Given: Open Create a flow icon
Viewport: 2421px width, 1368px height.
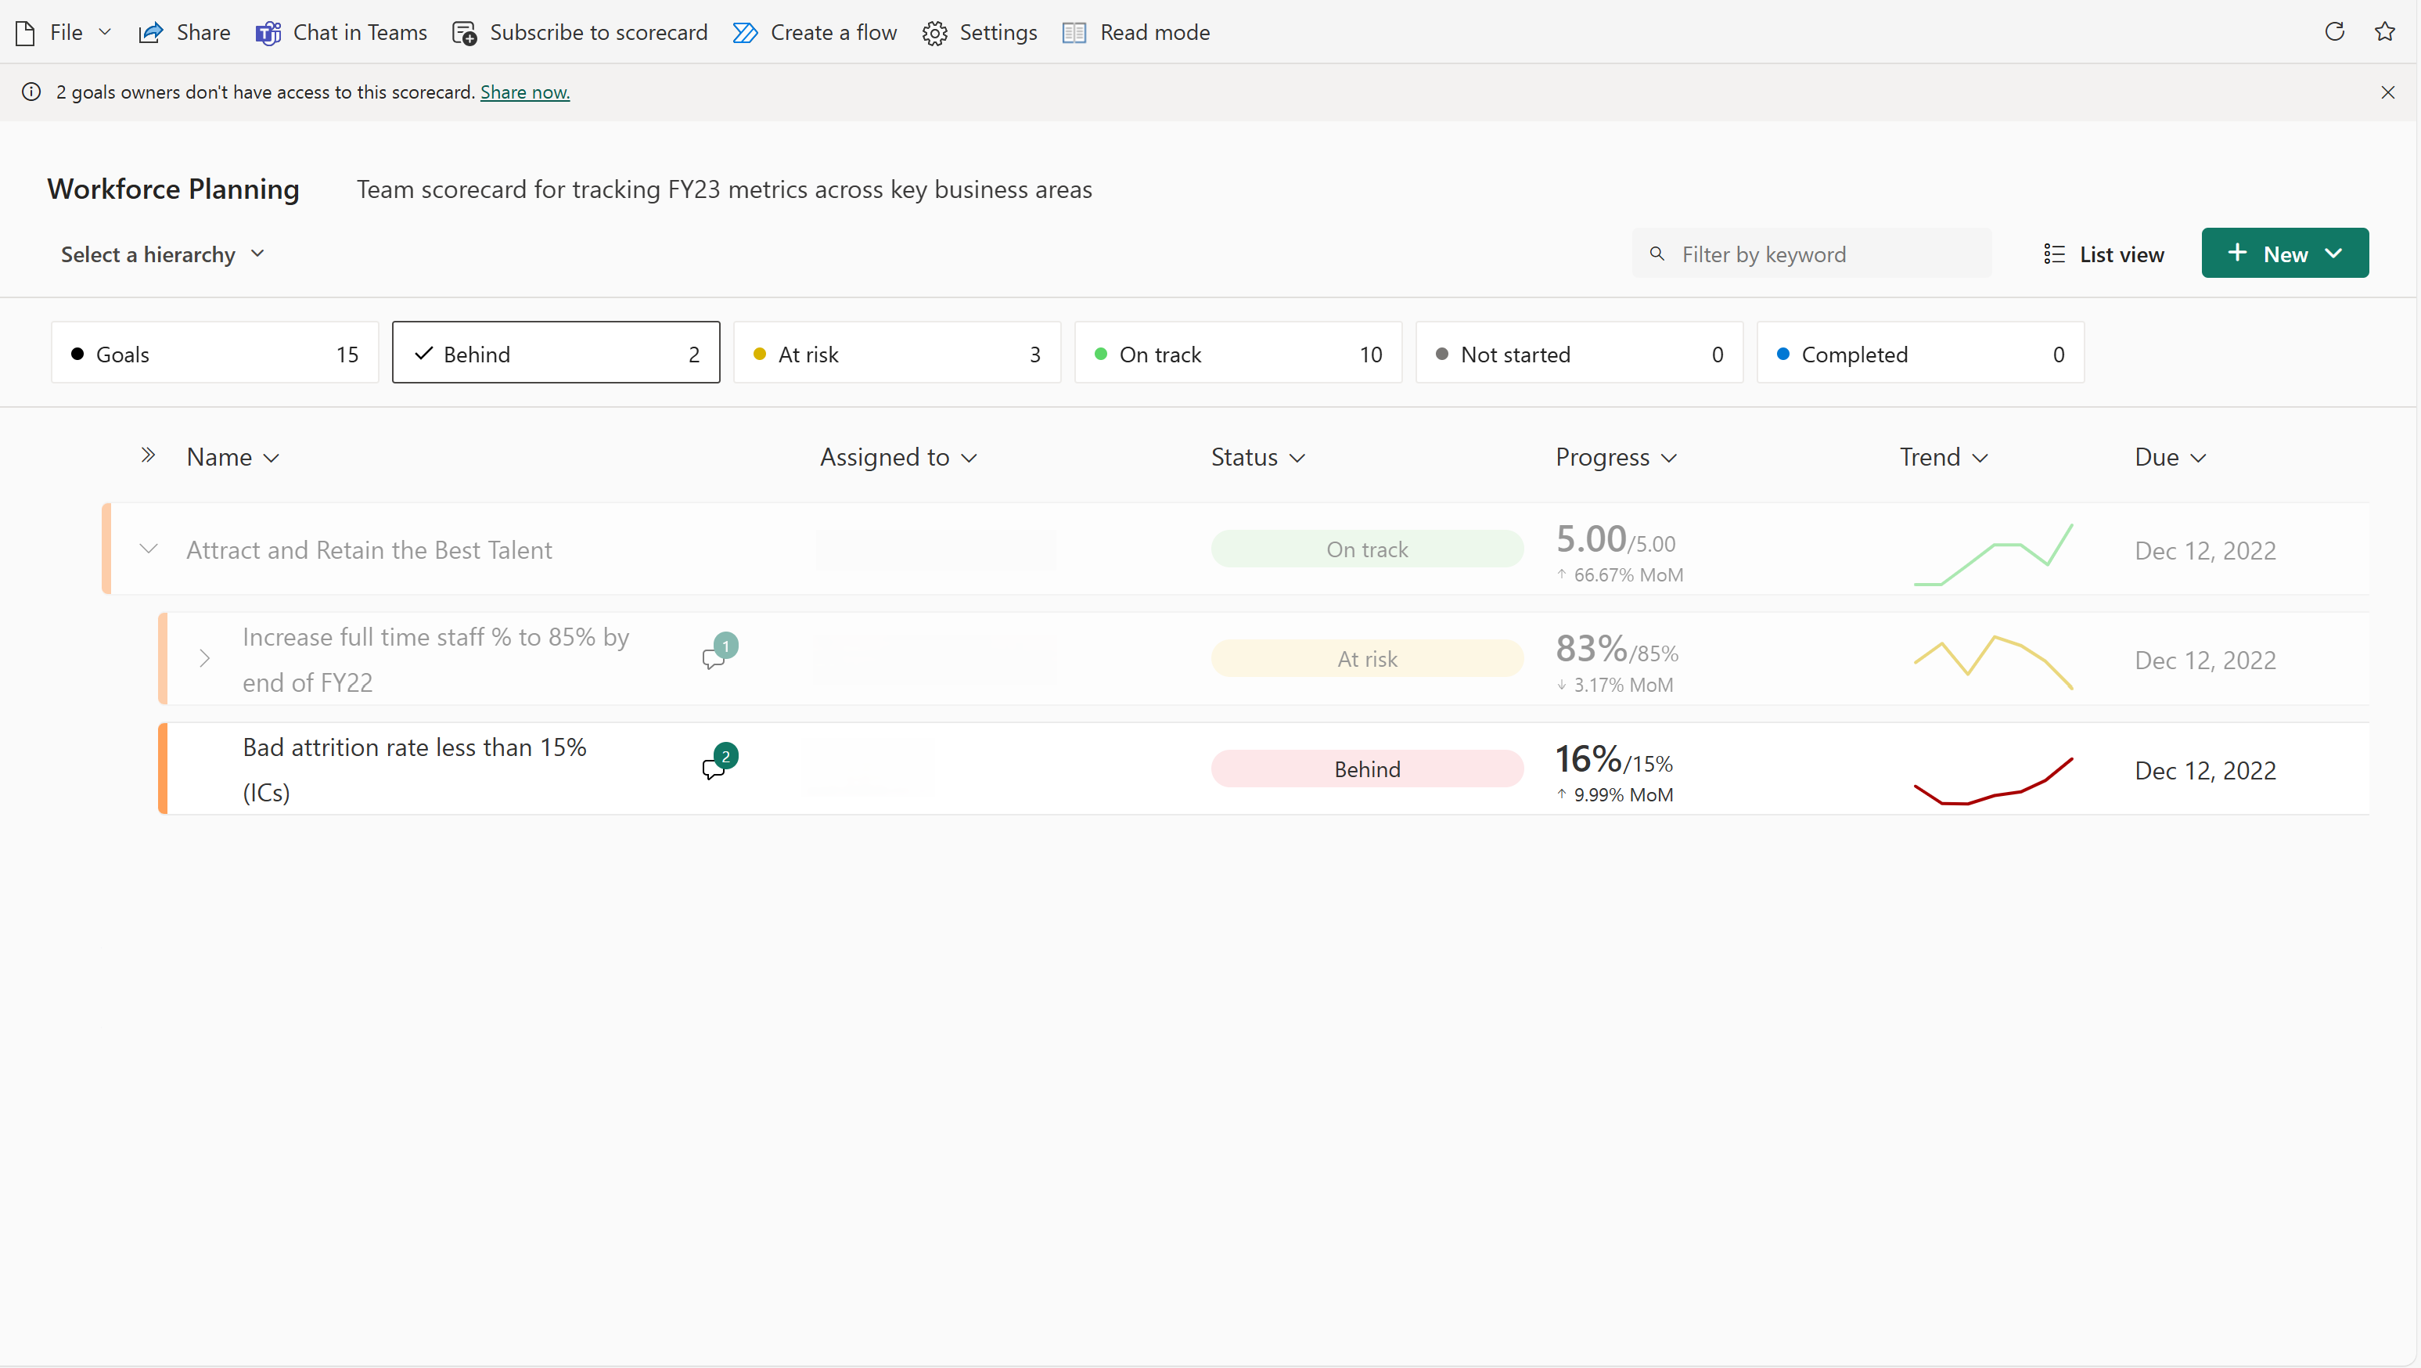Looking at the screenshot, I should [x=748, y=31].
